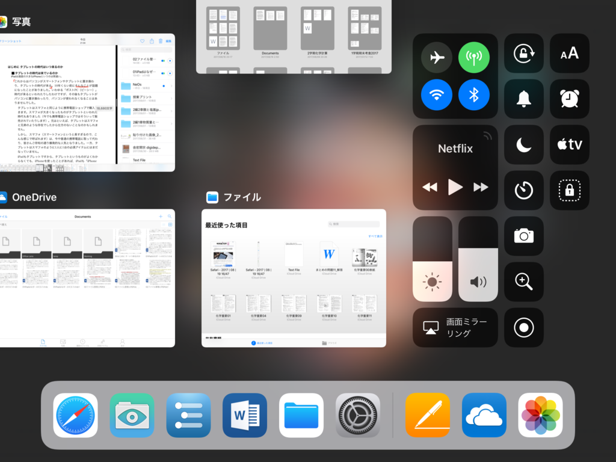Play Netflix media
616x462 pixels.
pos(455,187)
